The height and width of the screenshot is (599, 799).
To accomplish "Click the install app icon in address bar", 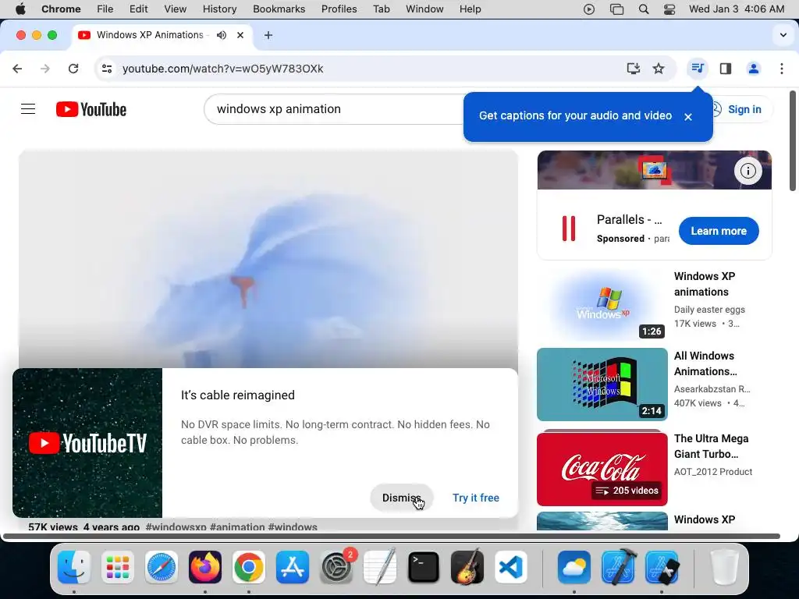I will pos(633,69).
